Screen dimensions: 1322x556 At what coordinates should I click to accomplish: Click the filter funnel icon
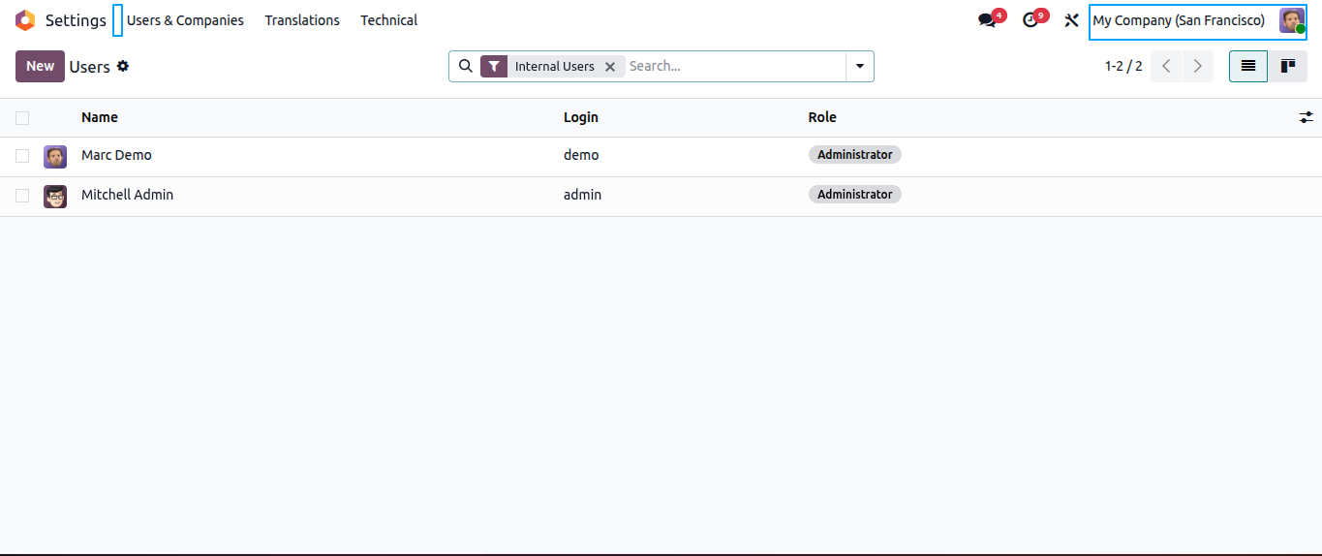point(494,66)
